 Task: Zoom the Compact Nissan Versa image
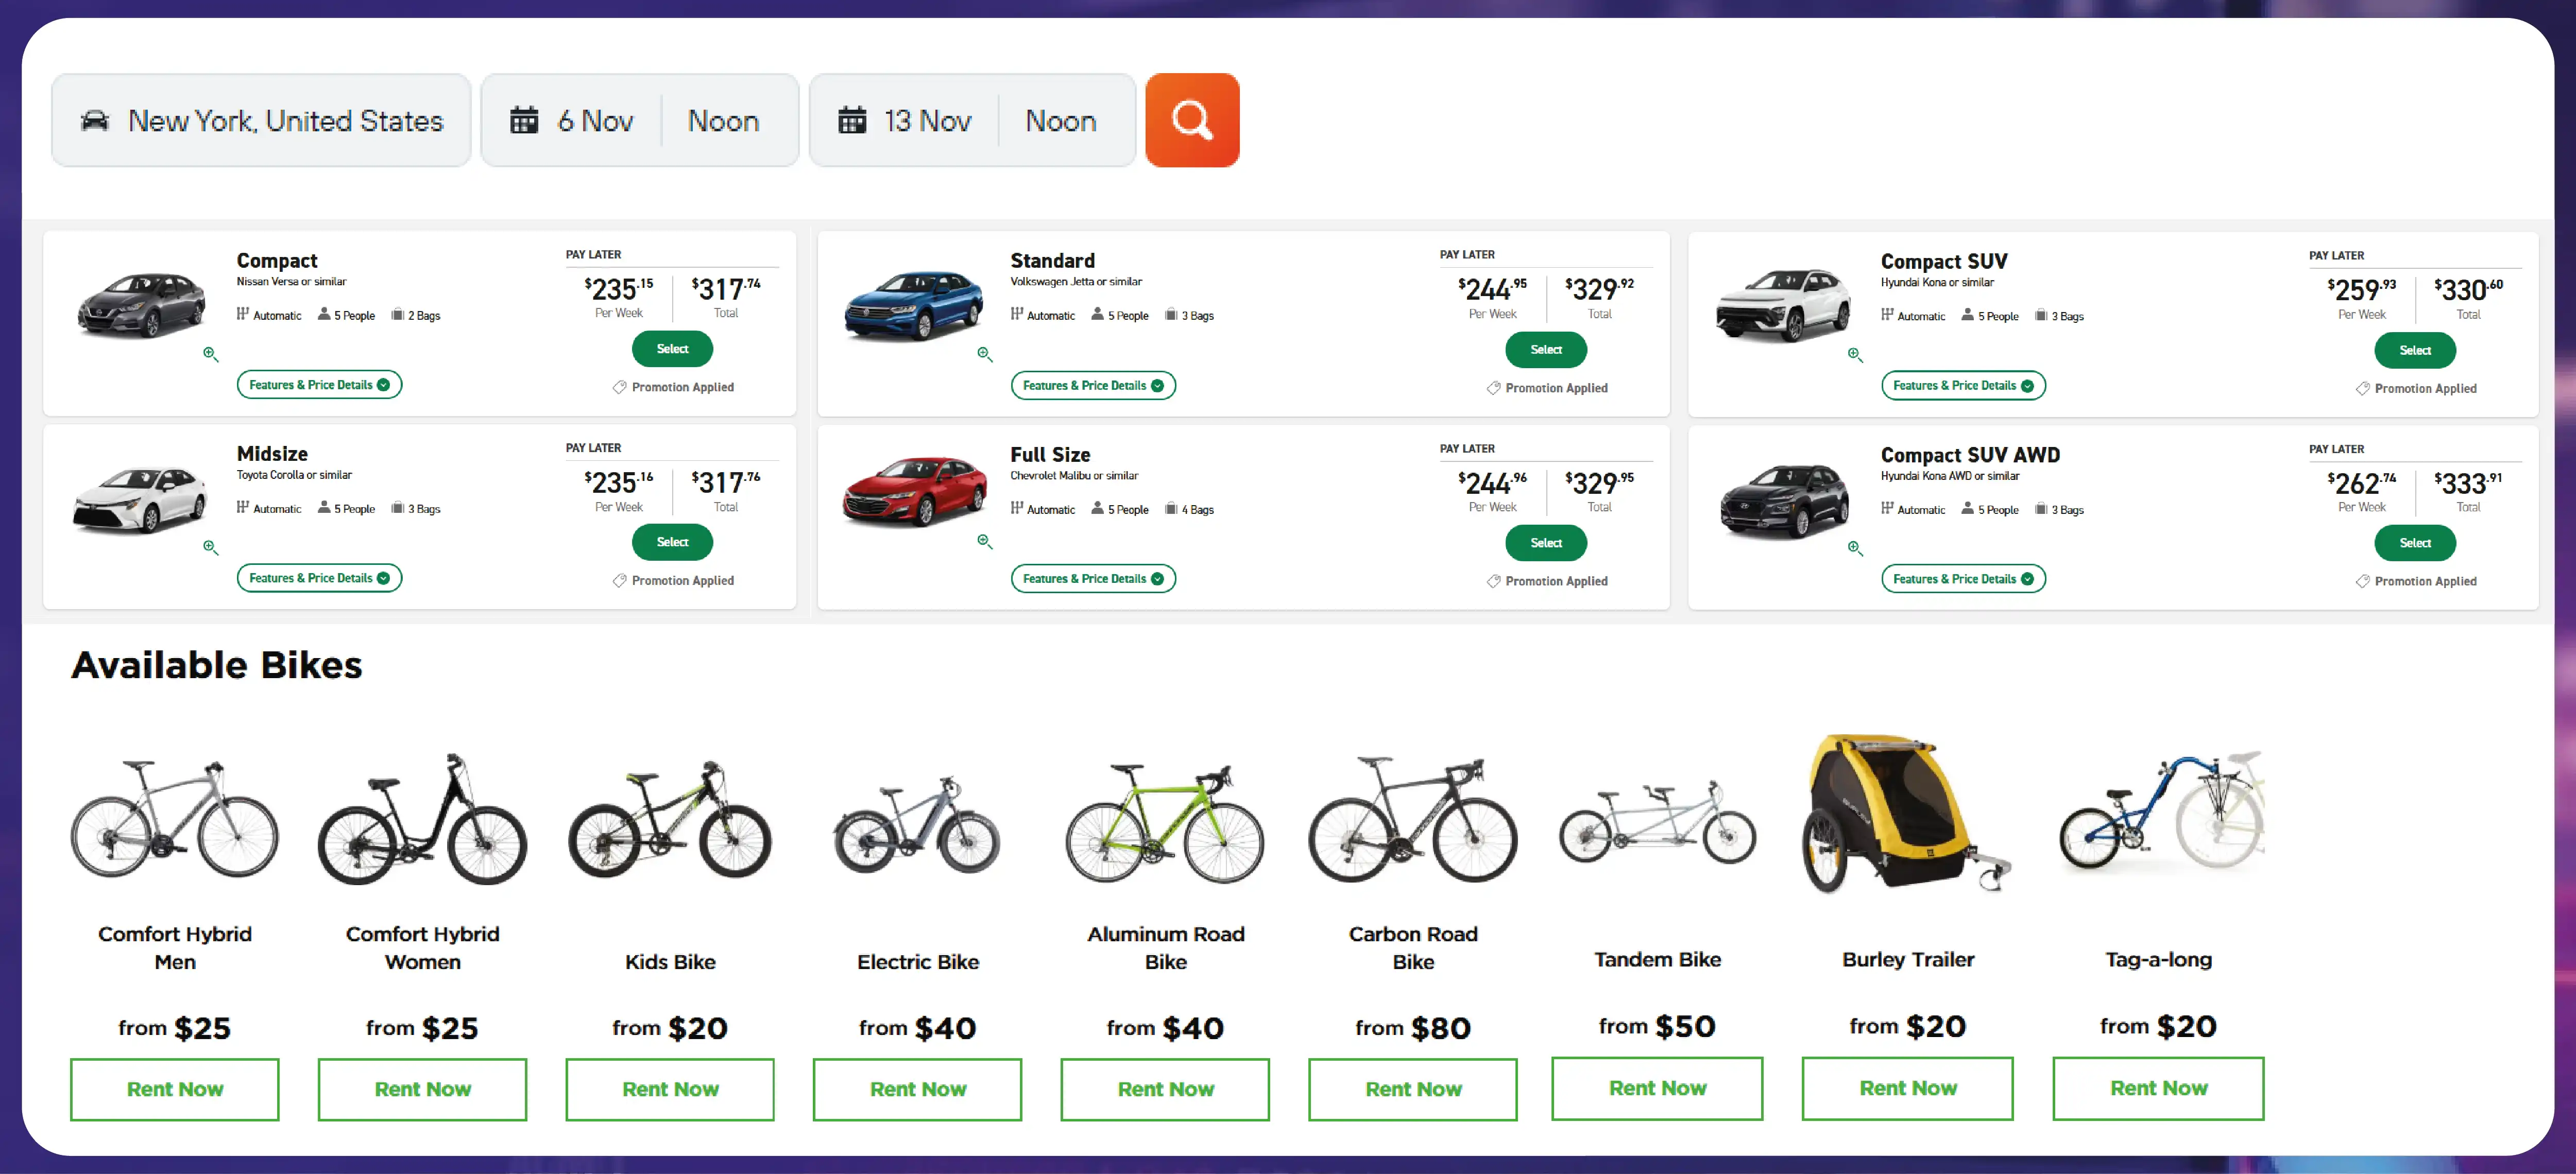(210, 354)
